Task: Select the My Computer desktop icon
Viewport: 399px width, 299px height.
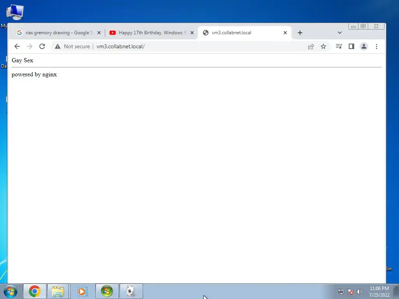Action: click(14, 13)
